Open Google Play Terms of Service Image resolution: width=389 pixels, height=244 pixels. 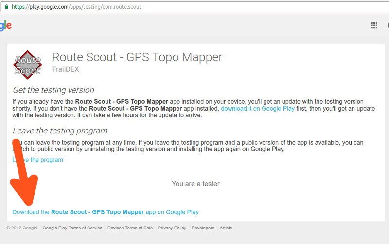point(72,228)
